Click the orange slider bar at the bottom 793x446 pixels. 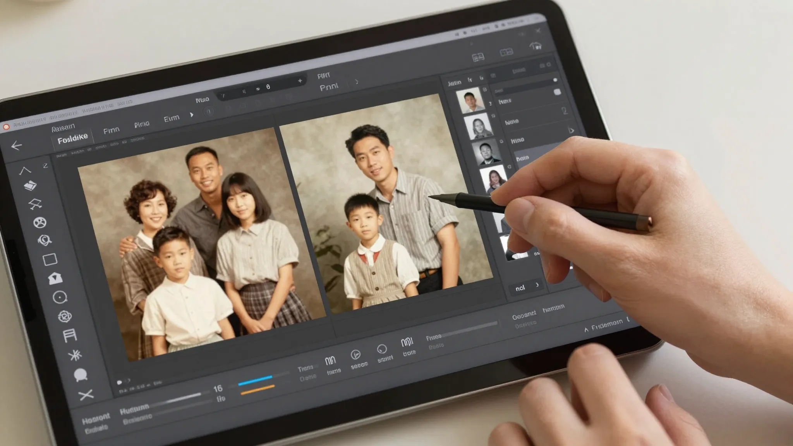pyautogui.click(x=257, y=389)
